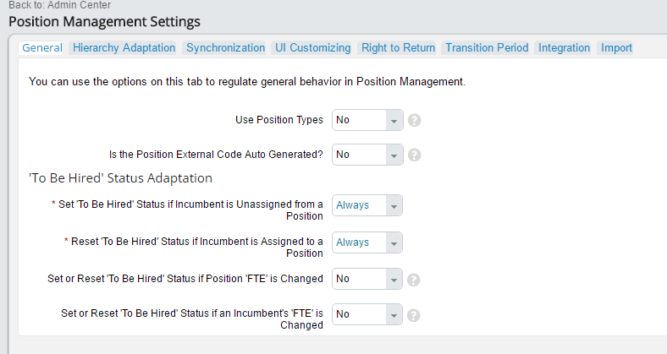Open Set 'To Be Hired' Status Always dropdown
The height and width of the screenshot is (354, 667).
pos(367,205)
